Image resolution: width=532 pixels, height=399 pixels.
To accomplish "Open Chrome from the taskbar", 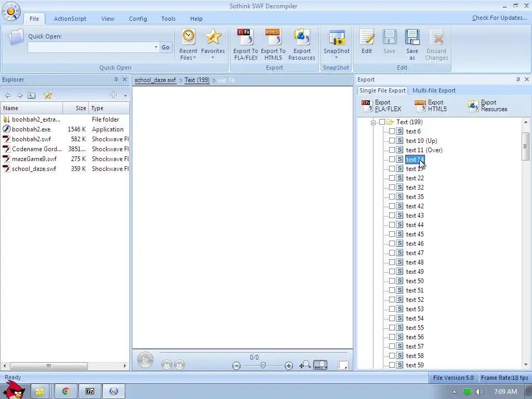I will coord(65,392).
